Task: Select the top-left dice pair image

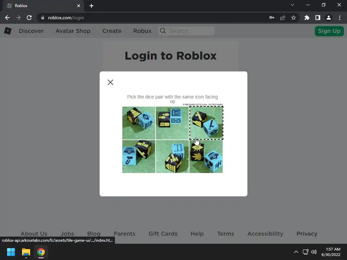Action: (x=139, y=123)
